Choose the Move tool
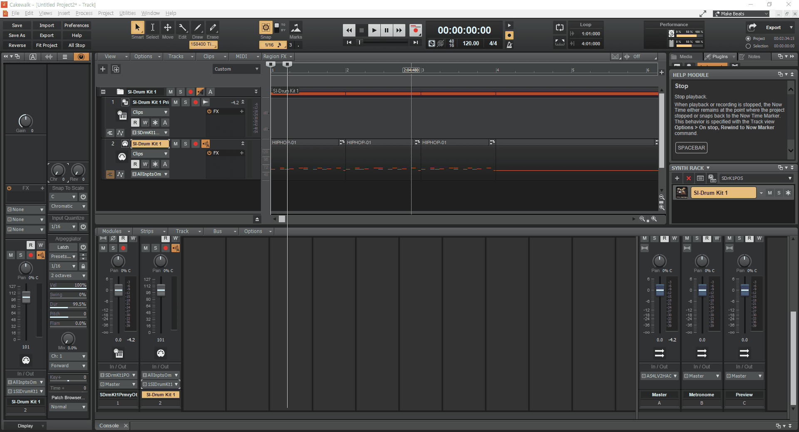This screenshot has height=432, width=799. click(167, 28)
